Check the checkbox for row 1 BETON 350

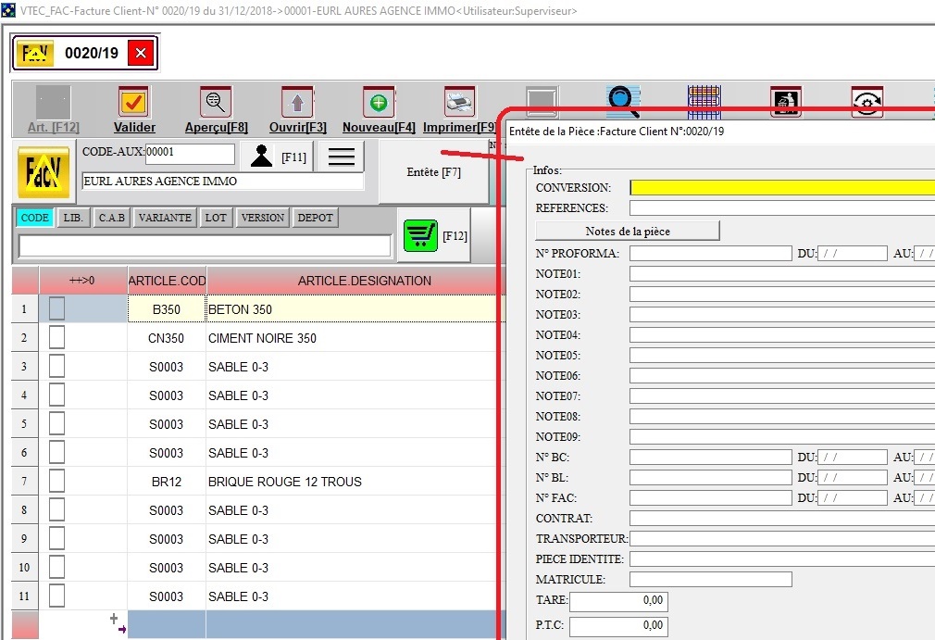point(56,308)
